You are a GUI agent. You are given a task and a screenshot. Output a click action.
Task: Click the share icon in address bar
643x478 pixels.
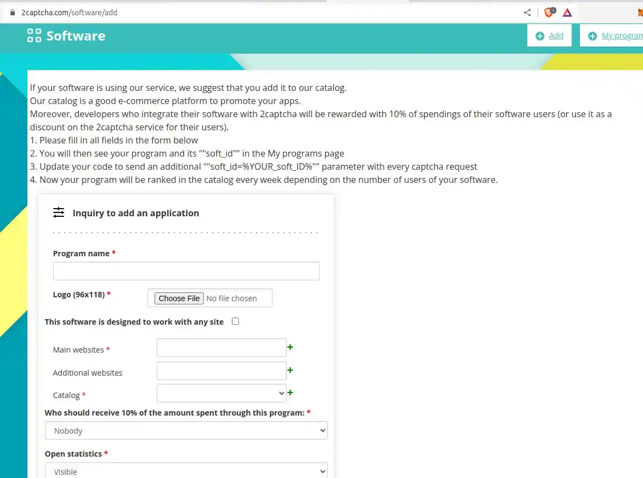click(x=527, y=13)
